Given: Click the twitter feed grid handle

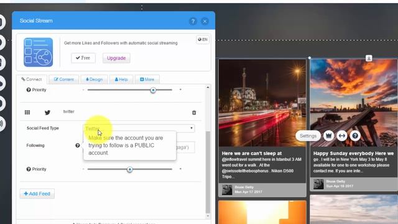Looking at the screenshot, I should coord(27,112).
